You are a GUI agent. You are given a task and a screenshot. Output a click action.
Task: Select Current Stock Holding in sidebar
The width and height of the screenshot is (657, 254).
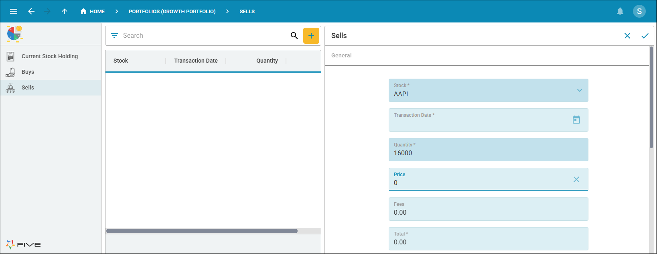pos(50,56)
